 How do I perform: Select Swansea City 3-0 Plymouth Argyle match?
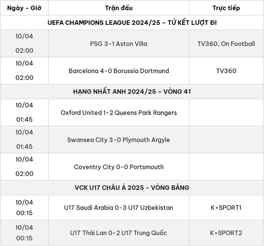(118, 140)
